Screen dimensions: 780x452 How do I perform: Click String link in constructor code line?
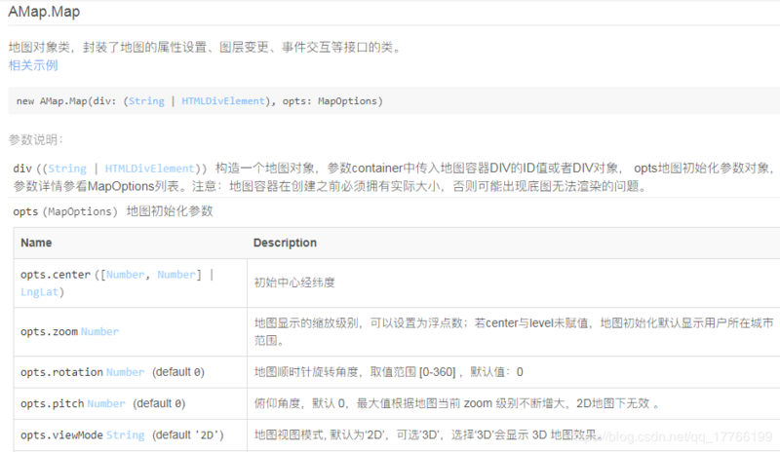pos(146,101)
